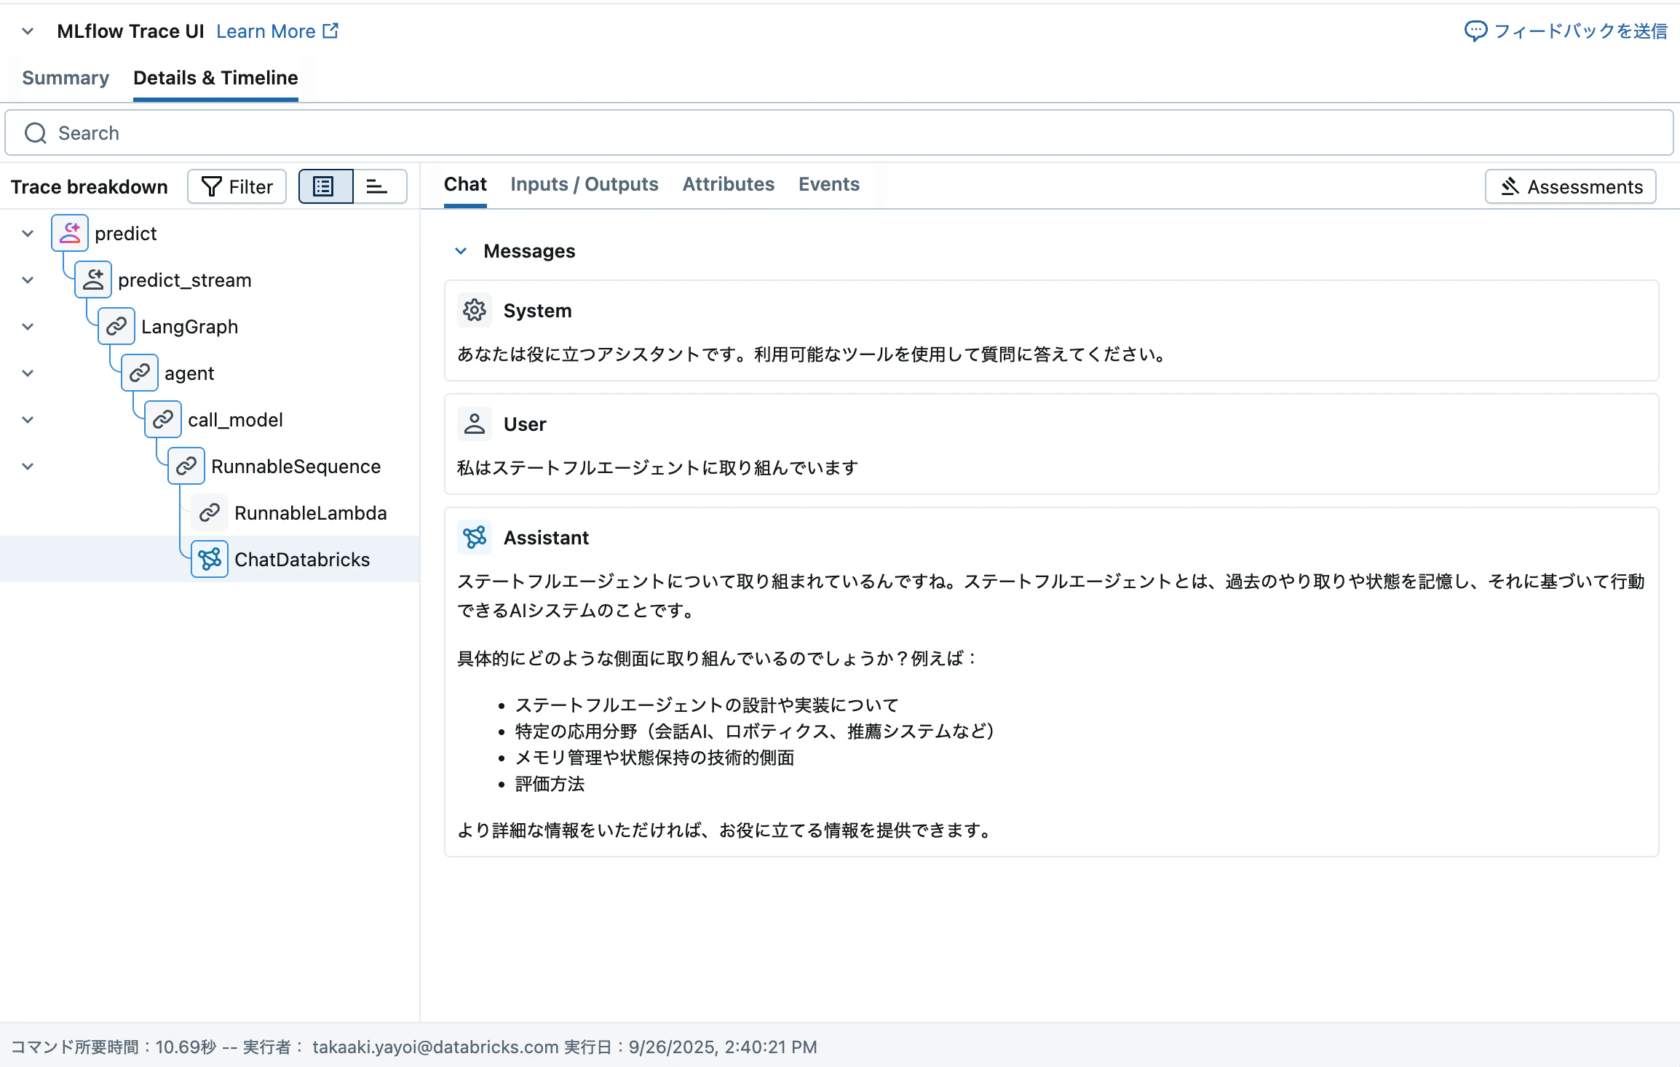Select the RunnableLambda span label
Image resolution: width=1680 pixels, height=1067 pixels.
coord(310,513)
